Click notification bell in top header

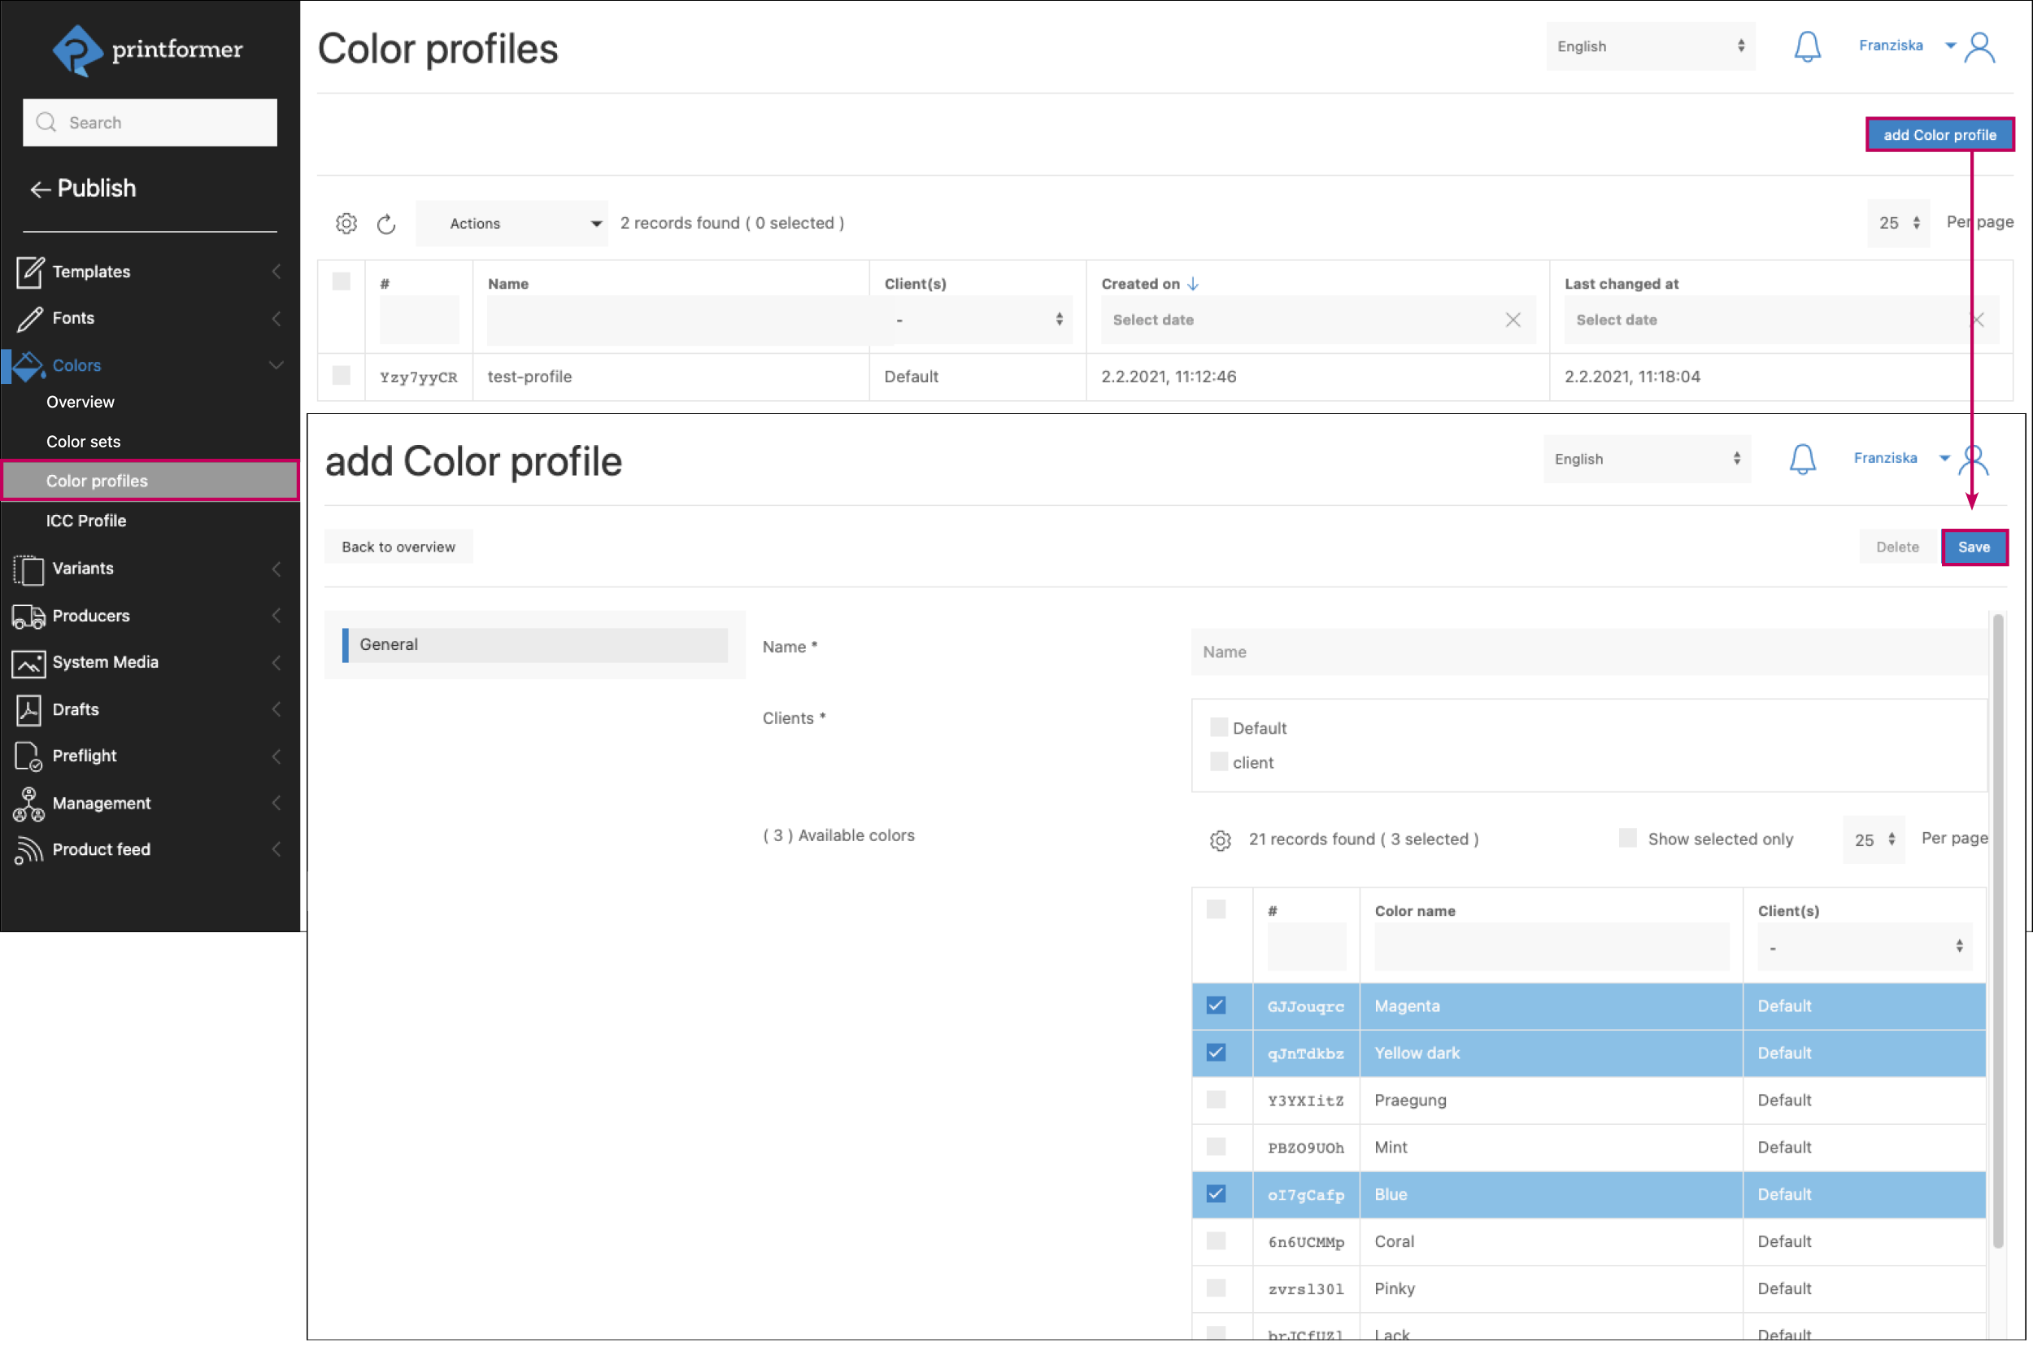pos(1807,46)
